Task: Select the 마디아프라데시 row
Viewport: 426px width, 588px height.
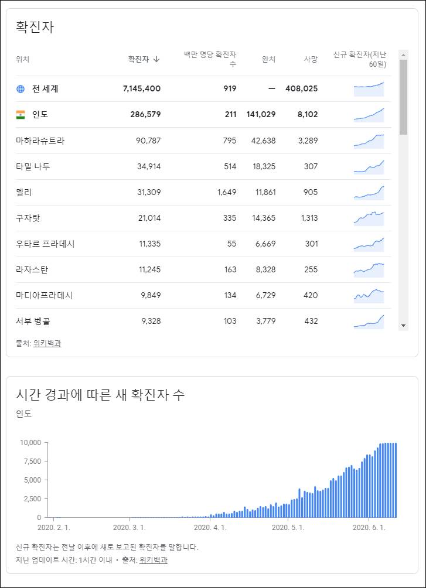Action: tap(203, 296)
